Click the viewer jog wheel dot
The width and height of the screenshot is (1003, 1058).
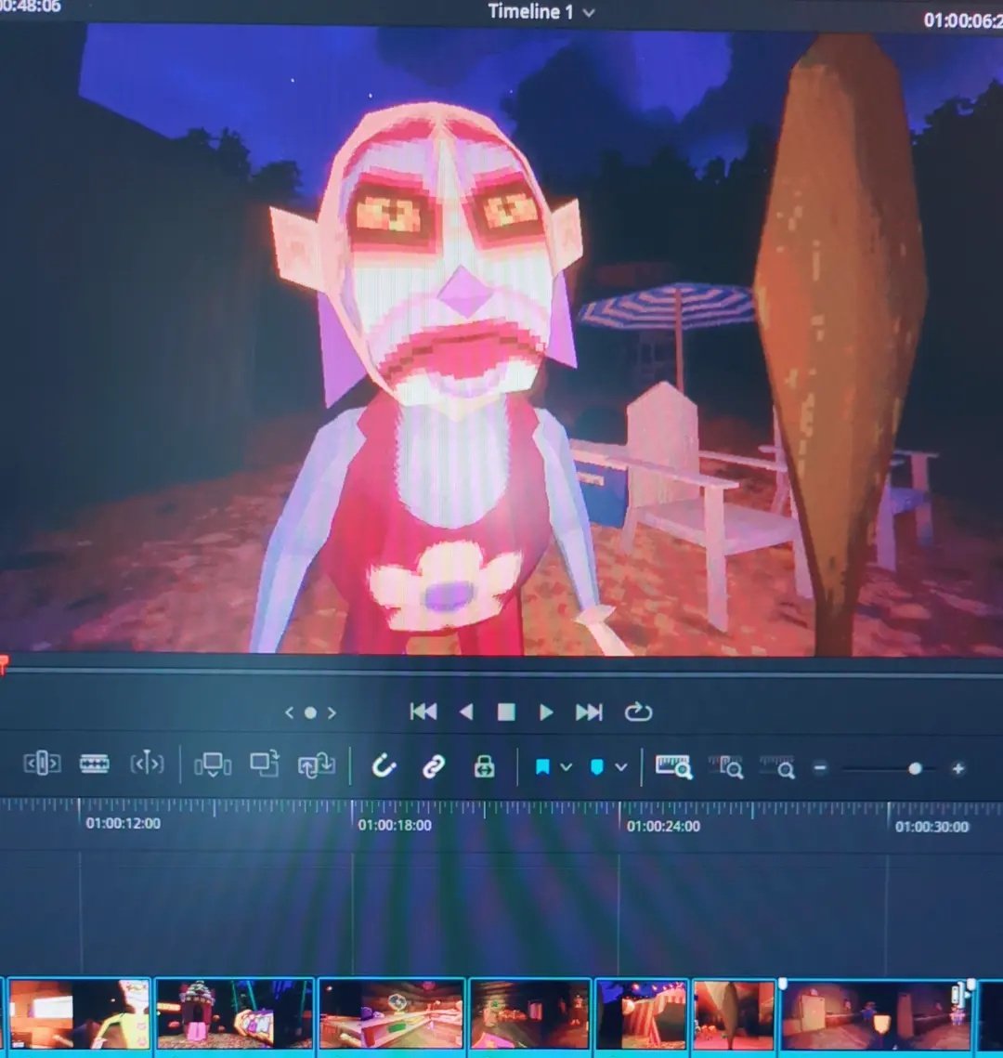(310, 712)
